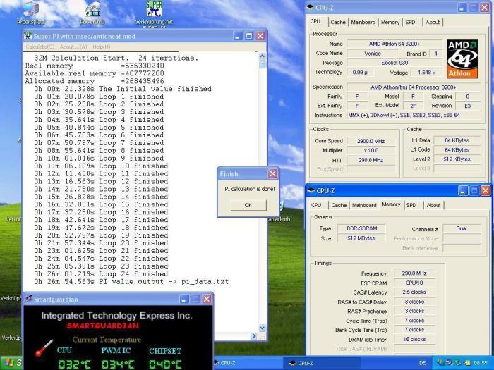The height and width of the screenshot is (370, 494).
Task: Switch to SPD tab in lower CPU-Z
Action: click(x=411, y=205)
